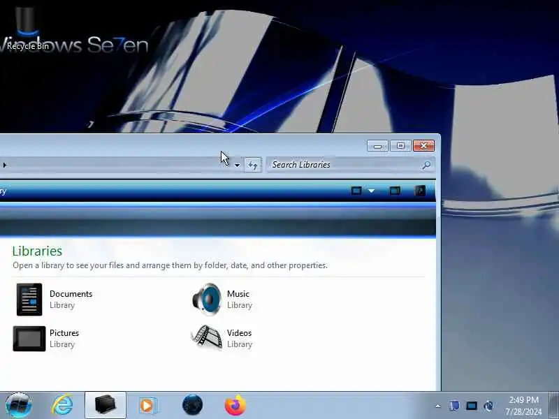The width and height of the screenshot is (559, 419).
Task: Launch Windows Media Player from taskbar
Action: pos(147,406)
